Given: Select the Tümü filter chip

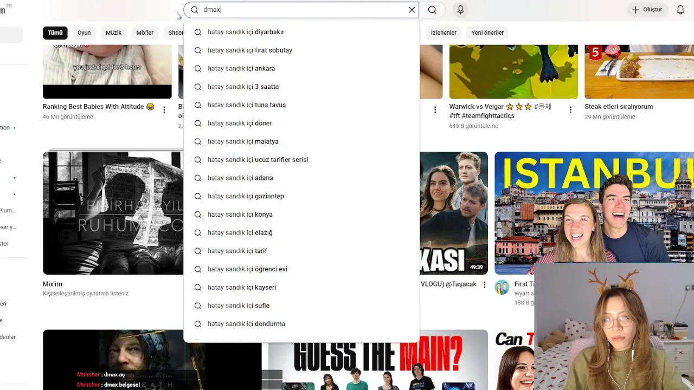Looking at the screenshot, I should pyautogui.click(x=55, y=32).
